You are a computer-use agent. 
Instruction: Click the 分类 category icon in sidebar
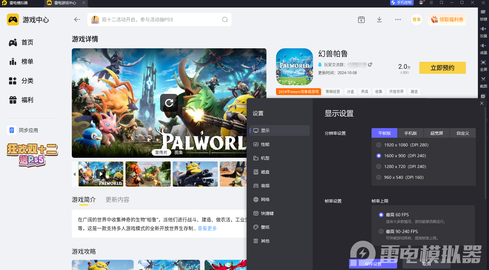pyautogui.click(x=13, y=81)
